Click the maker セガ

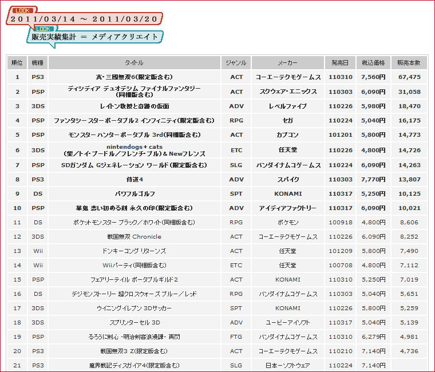[x=288, y=120]
